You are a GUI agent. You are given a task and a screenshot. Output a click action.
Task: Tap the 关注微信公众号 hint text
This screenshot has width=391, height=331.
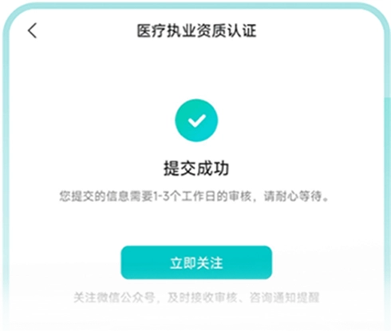click(114, 298)
